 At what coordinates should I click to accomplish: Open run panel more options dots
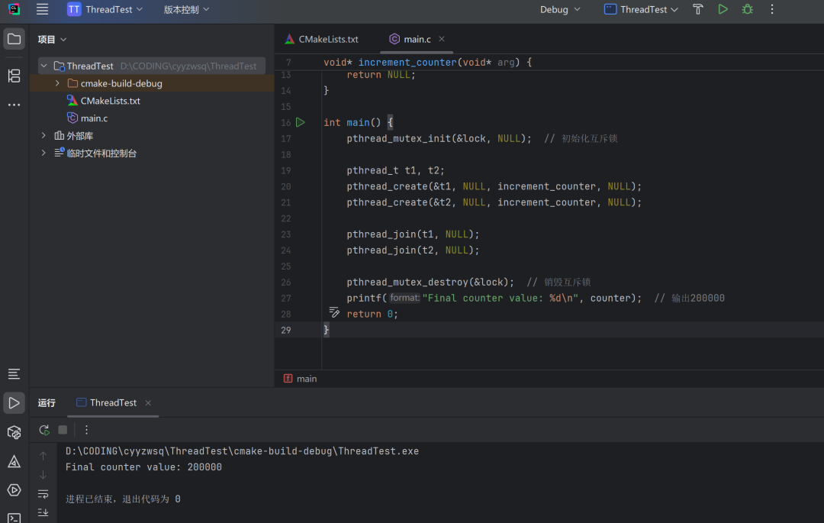point(87,430)
